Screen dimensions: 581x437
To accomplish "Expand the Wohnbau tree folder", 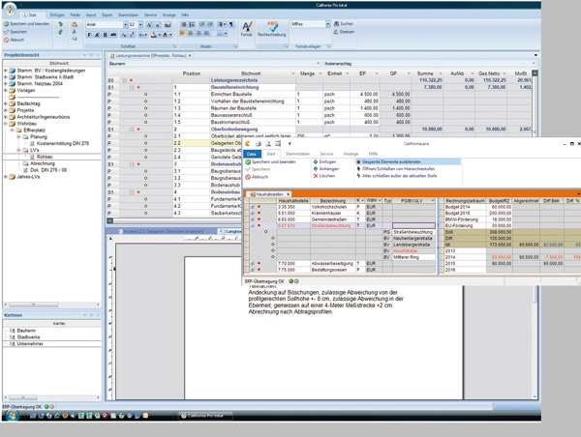I will point(6,124).
